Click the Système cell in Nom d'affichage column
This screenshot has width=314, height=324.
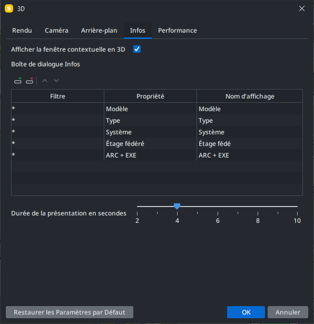click(250, 132)
